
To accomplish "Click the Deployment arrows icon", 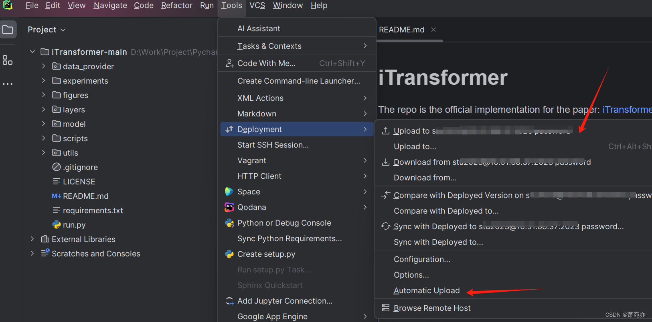I will point(229,129).
